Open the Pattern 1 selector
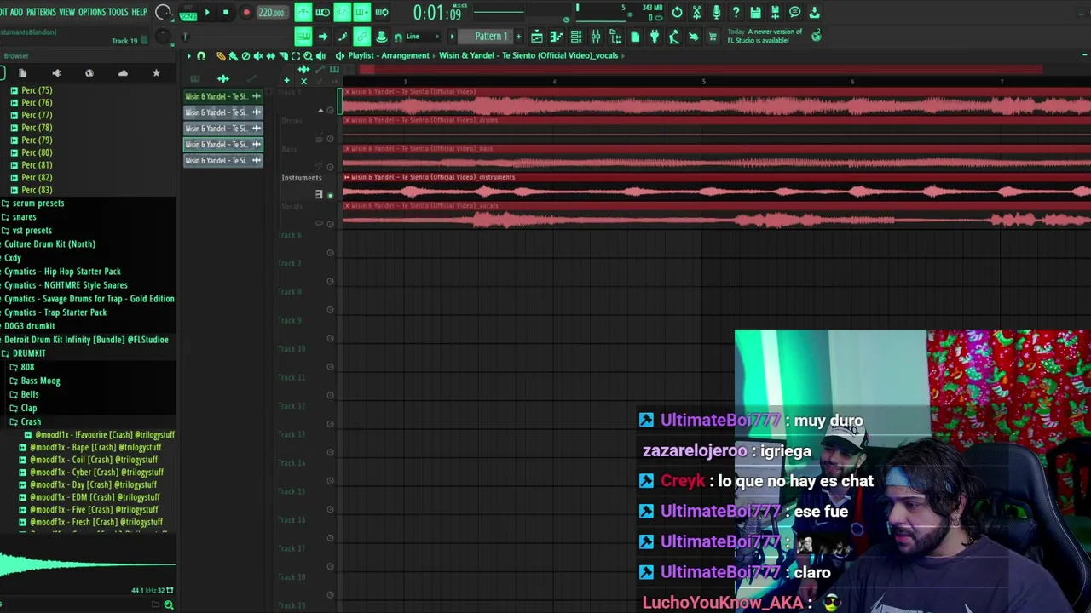Image resolution: width=1091 pixels, height=613 pixels. (490, 37)
